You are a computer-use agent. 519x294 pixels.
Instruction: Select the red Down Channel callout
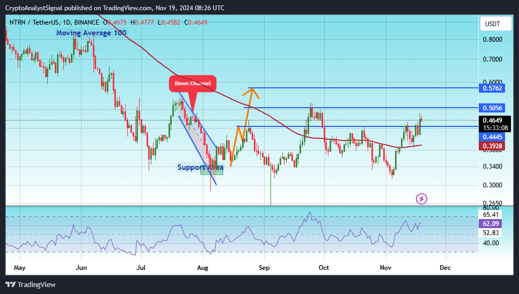pos(193,84)
